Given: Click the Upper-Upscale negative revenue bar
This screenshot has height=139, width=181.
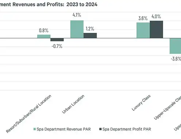Looking at the screenshot, I should click(176, 46).
